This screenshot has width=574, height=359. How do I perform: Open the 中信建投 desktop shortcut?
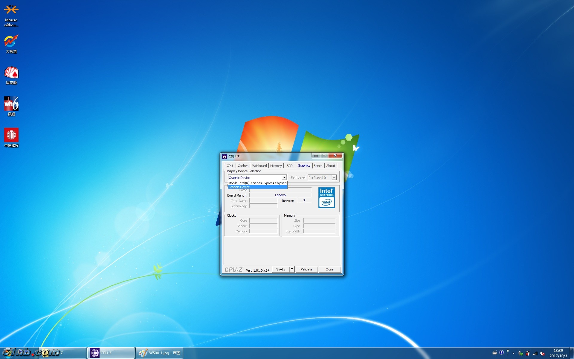[x=11, y=135]
